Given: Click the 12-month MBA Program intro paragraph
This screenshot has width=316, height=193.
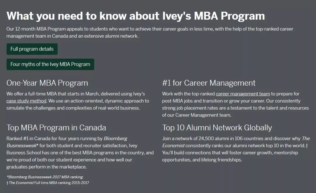Looking at the screenshot, I should pyautogui.click(x=150, y=33).
